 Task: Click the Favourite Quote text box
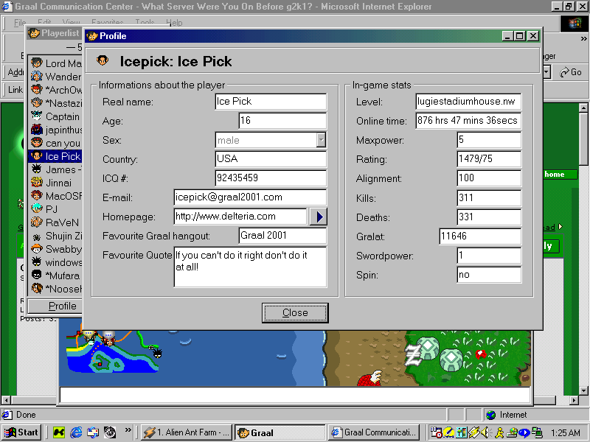(250, 267)
